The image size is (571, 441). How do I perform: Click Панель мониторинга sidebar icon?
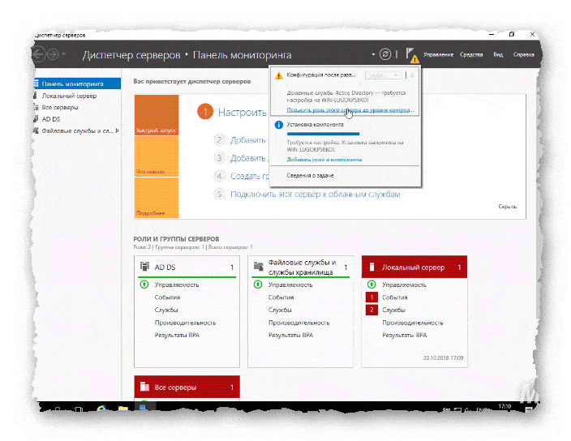point(36,83)
